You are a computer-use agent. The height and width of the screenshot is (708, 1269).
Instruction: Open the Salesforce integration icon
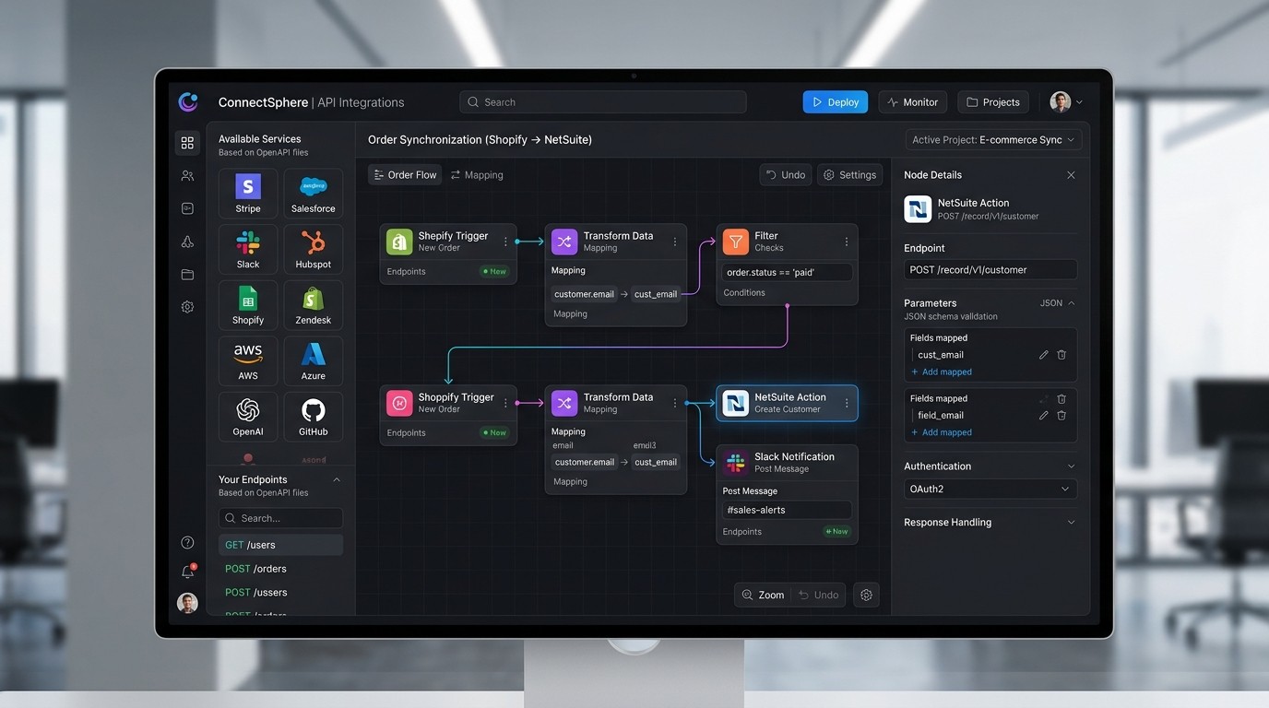[x=313, y=193]
